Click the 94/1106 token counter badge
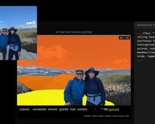The image size is (155, 124). (x=124, y=38)
